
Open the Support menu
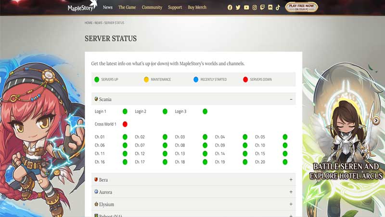point(175,7)
